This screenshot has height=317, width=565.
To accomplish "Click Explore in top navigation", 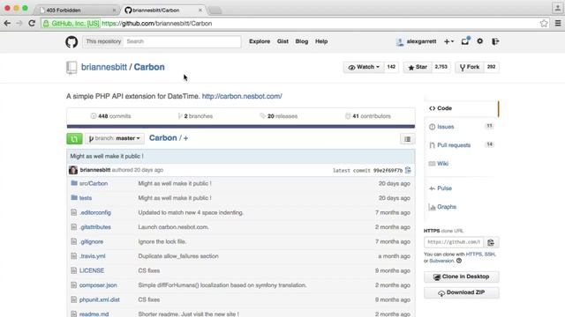I will click(260, 41).
